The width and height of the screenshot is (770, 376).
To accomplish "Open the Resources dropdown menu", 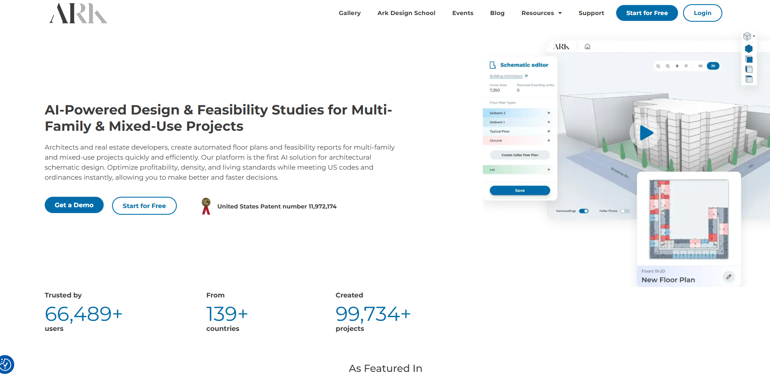I will tap(541, 13).
